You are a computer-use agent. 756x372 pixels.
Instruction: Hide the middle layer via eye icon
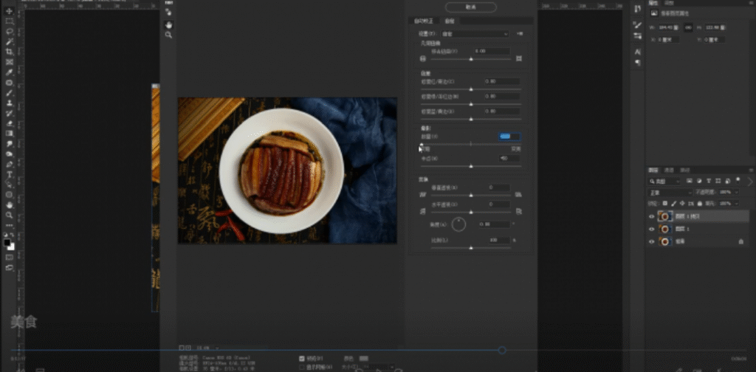tap(651, 229)
